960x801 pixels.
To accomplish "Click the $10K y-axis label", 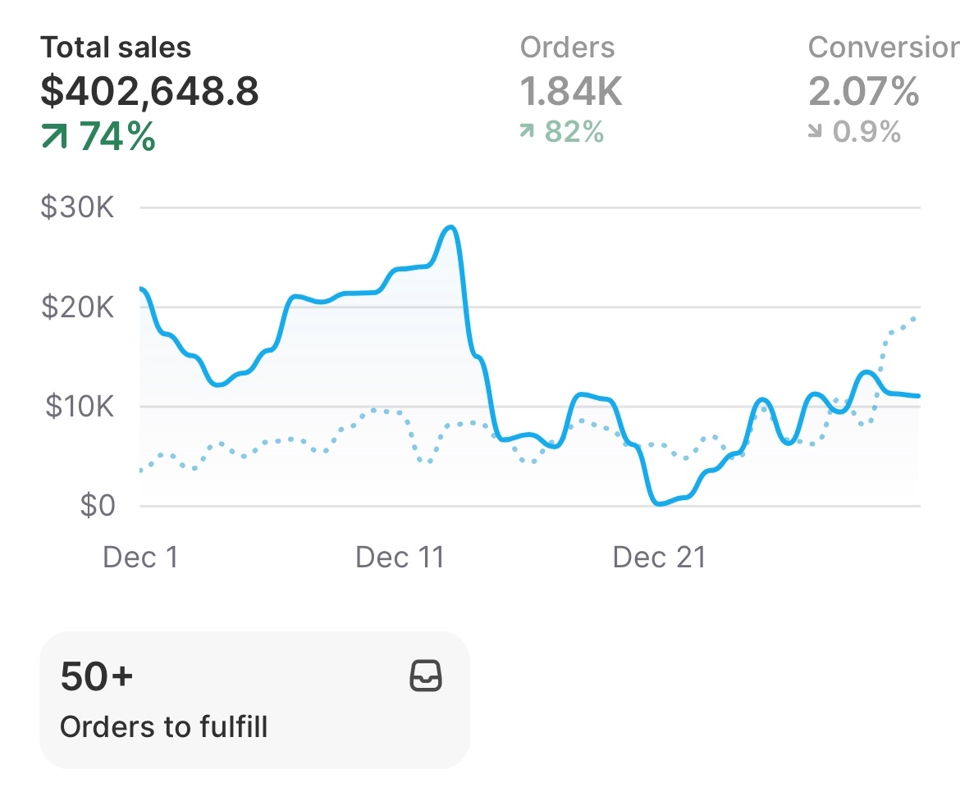I will pyautogui.click(x=76, y=407).
